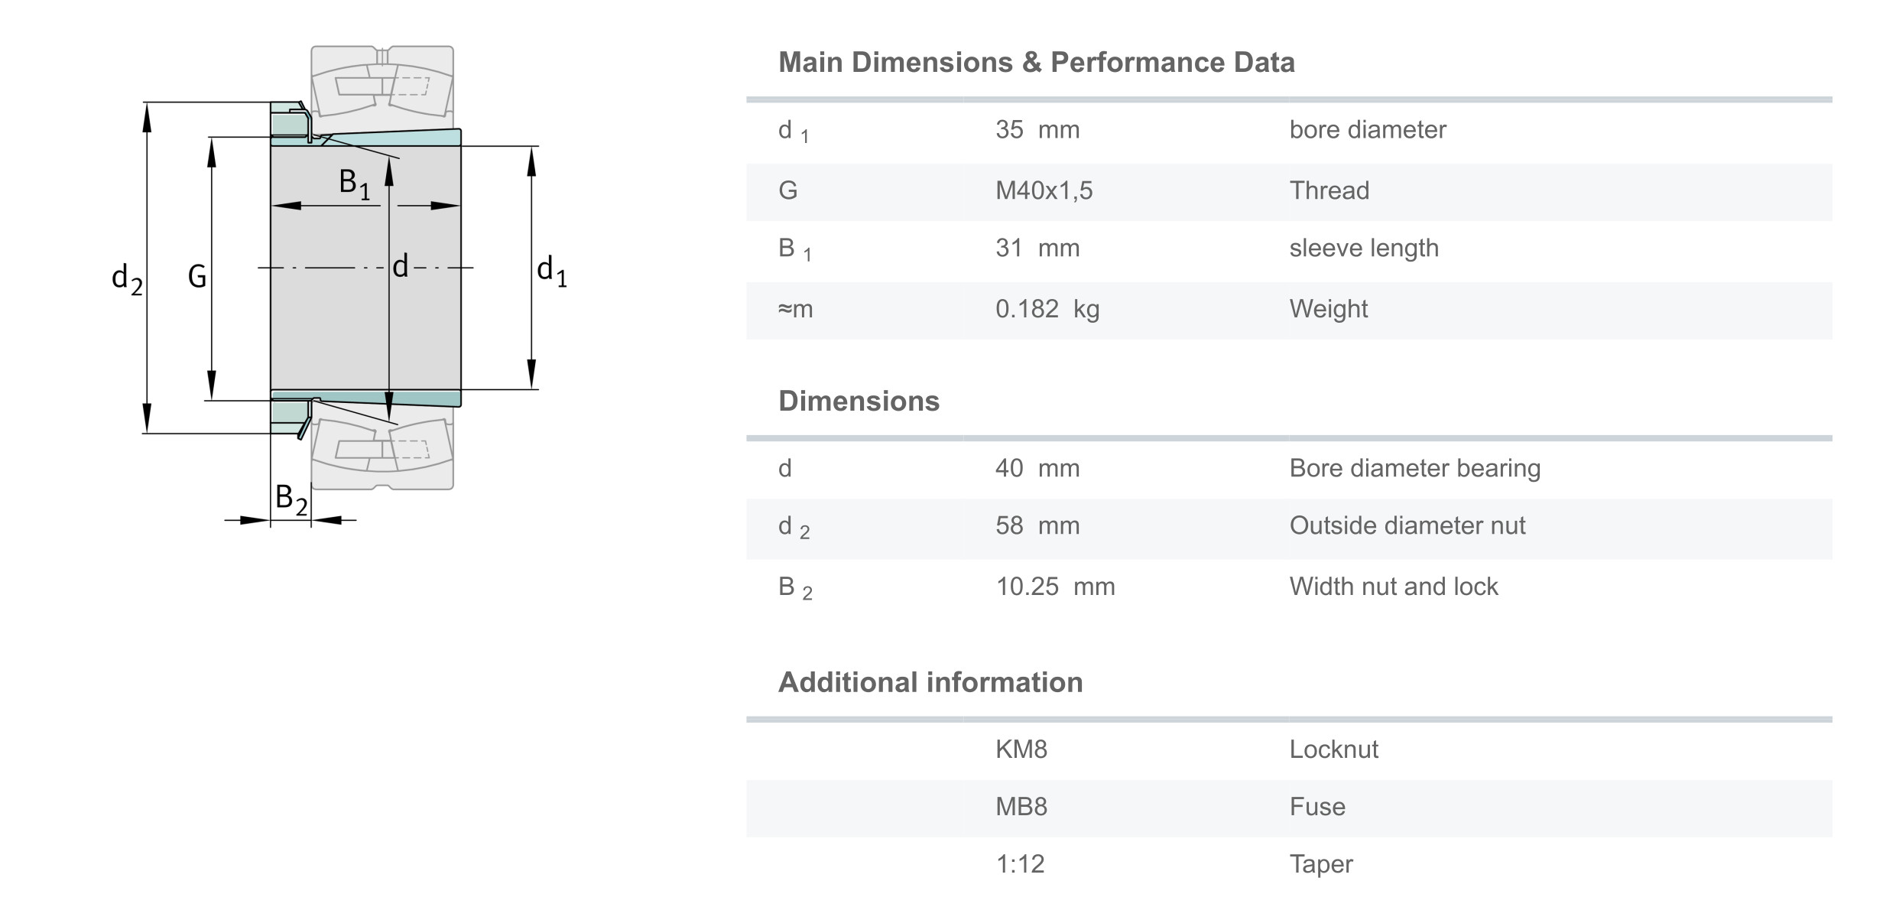
Task: Click the 31 mm sleeve length value
Action: click(1037, 248)
